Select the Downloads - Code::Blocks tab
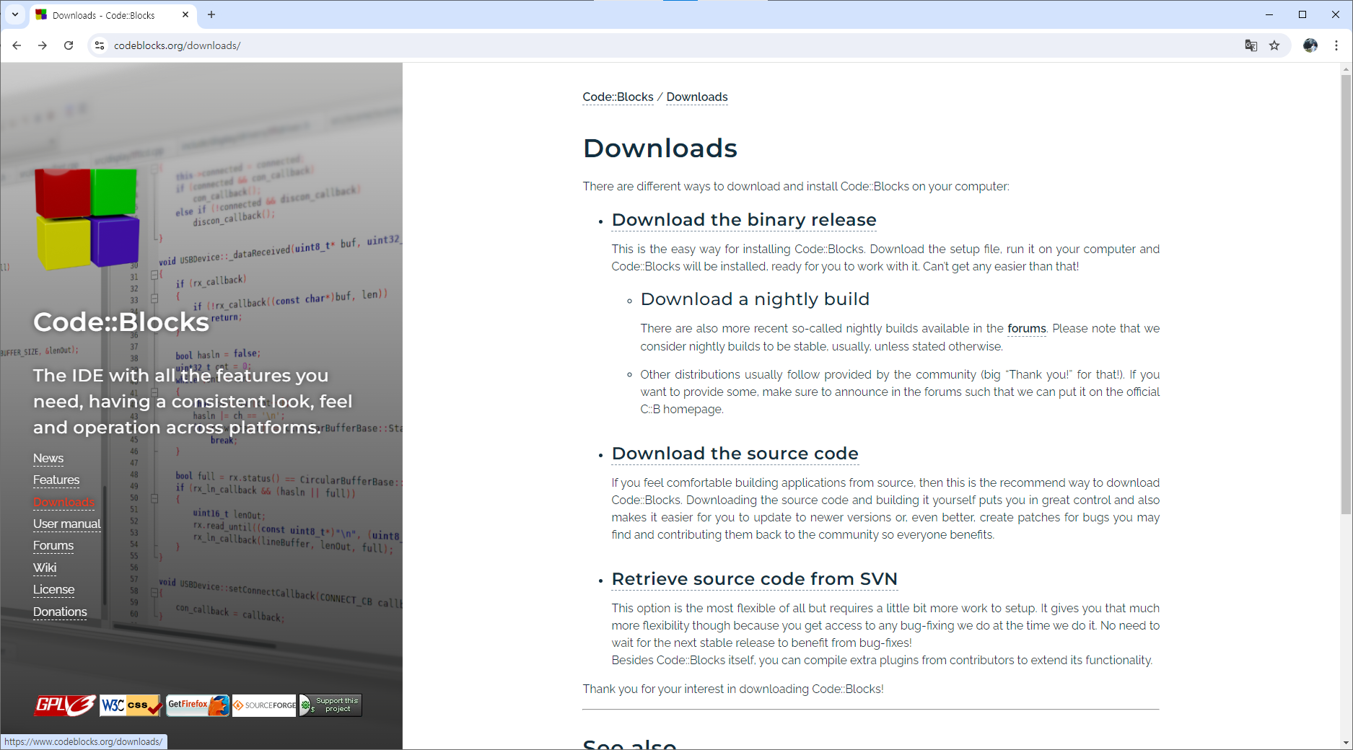1353x750 pixels. (x=113, y=15)
